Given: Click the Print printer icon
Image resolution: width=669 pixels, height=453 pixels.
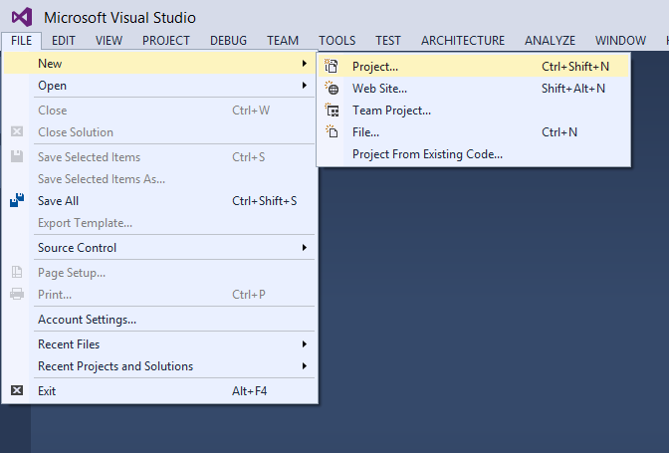Looking at the screenshot, I should pos(17,294).
